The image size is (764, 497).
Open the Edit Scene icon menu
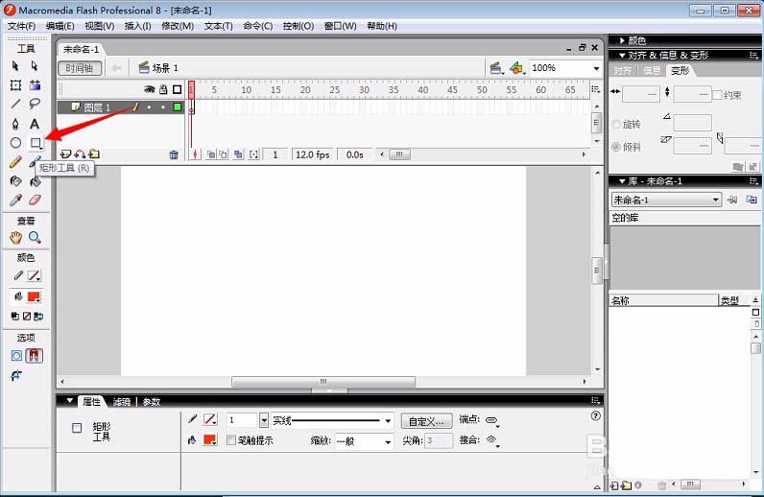point(496,68)
